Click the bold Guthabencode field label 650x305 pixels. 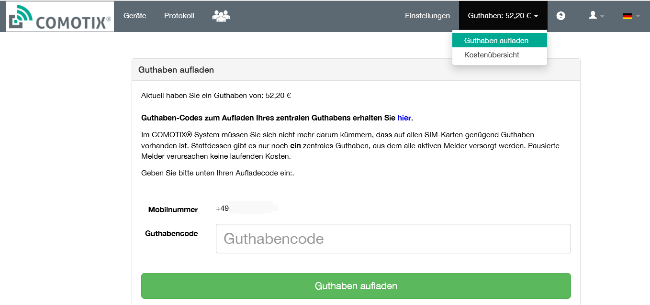pos(171,233)
